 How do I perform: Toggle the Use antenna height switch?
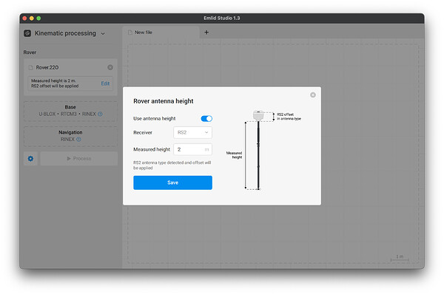(x=206, y=118)
